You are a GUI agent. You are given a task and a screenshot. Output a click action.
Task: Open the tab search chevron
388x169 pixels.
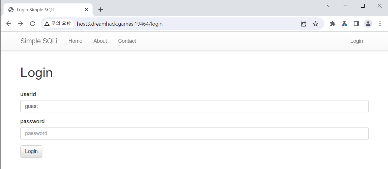(x=329, y=6)
